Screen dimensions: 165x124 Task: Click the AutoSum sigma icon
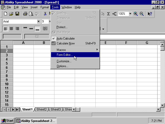109,14
